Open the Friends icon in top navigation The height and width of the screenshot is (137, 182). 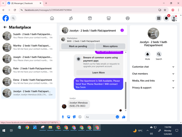click(71, 18)
